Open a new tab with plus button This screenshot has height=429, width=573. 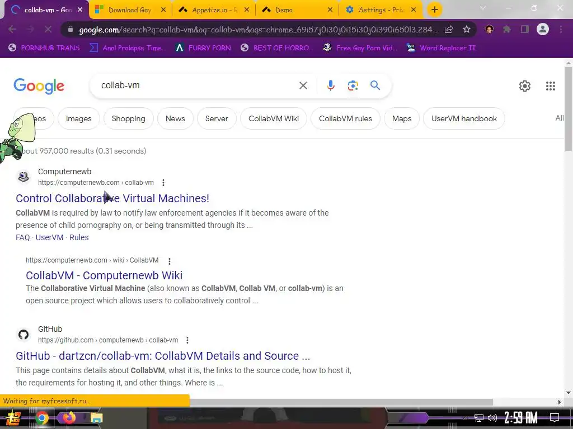point(434,10)
